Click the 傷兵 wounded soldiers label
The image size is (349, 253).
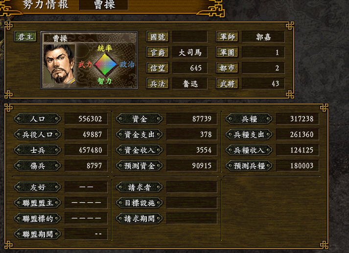(x=38, y=166)
